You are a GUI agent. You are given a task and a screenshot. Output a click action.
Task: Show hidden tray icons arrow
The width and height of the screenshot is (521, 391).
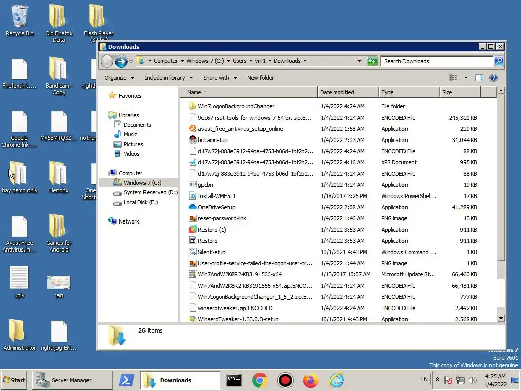coord(437,380)
